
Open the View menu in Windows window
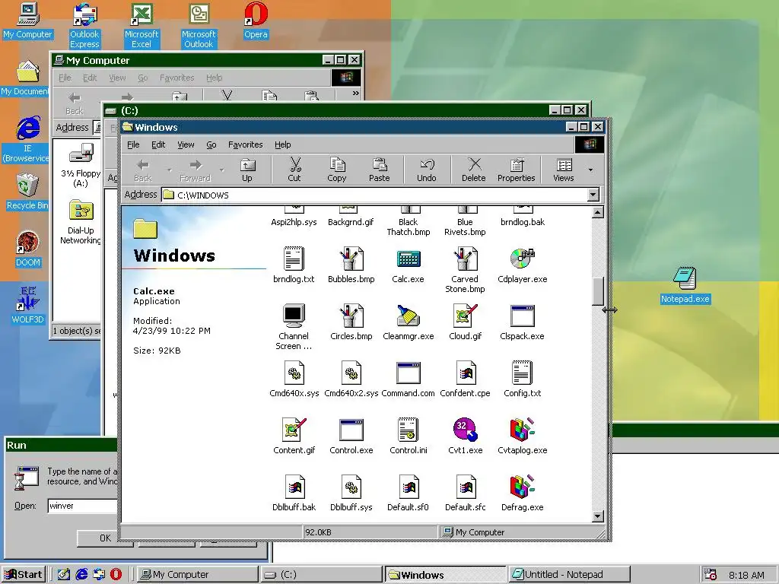pos(186,144)
